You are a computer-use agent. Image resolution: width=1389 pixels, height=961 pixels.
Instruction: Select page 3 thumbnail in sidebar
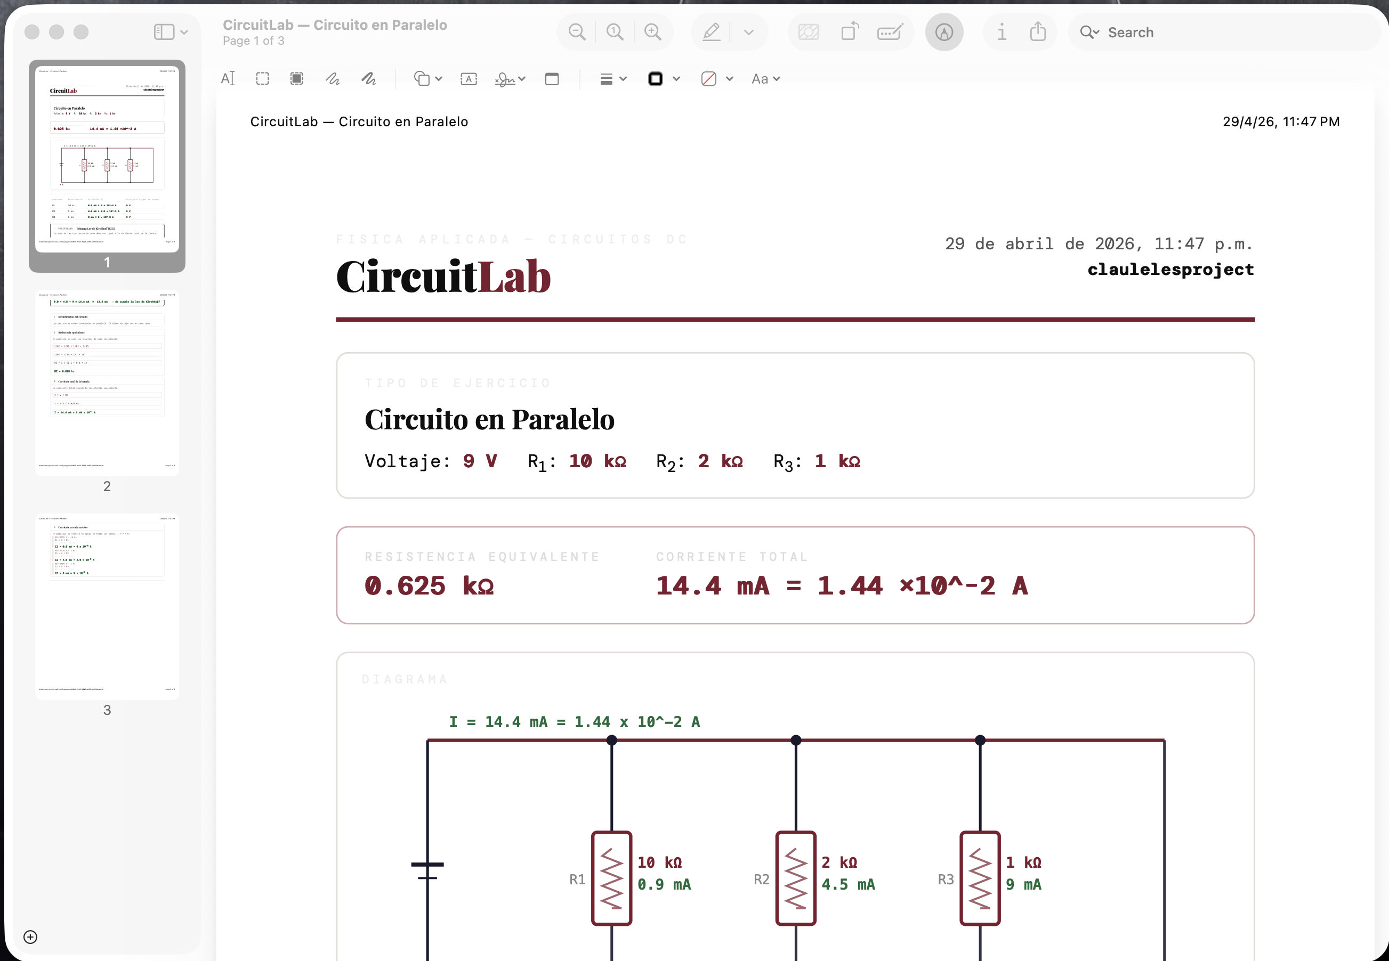click(x=107, y=606)
